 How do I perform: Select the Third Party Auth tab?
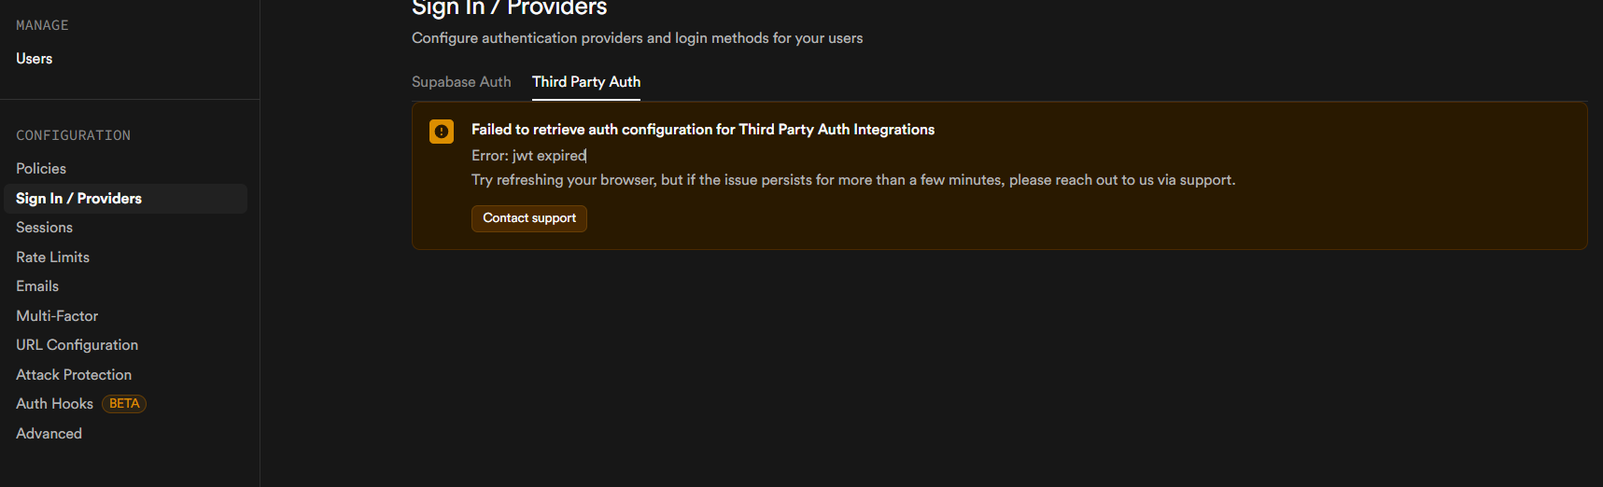586,82
